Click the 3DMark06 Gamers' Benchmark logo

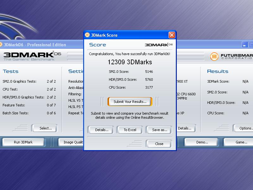tap(32, 56)
